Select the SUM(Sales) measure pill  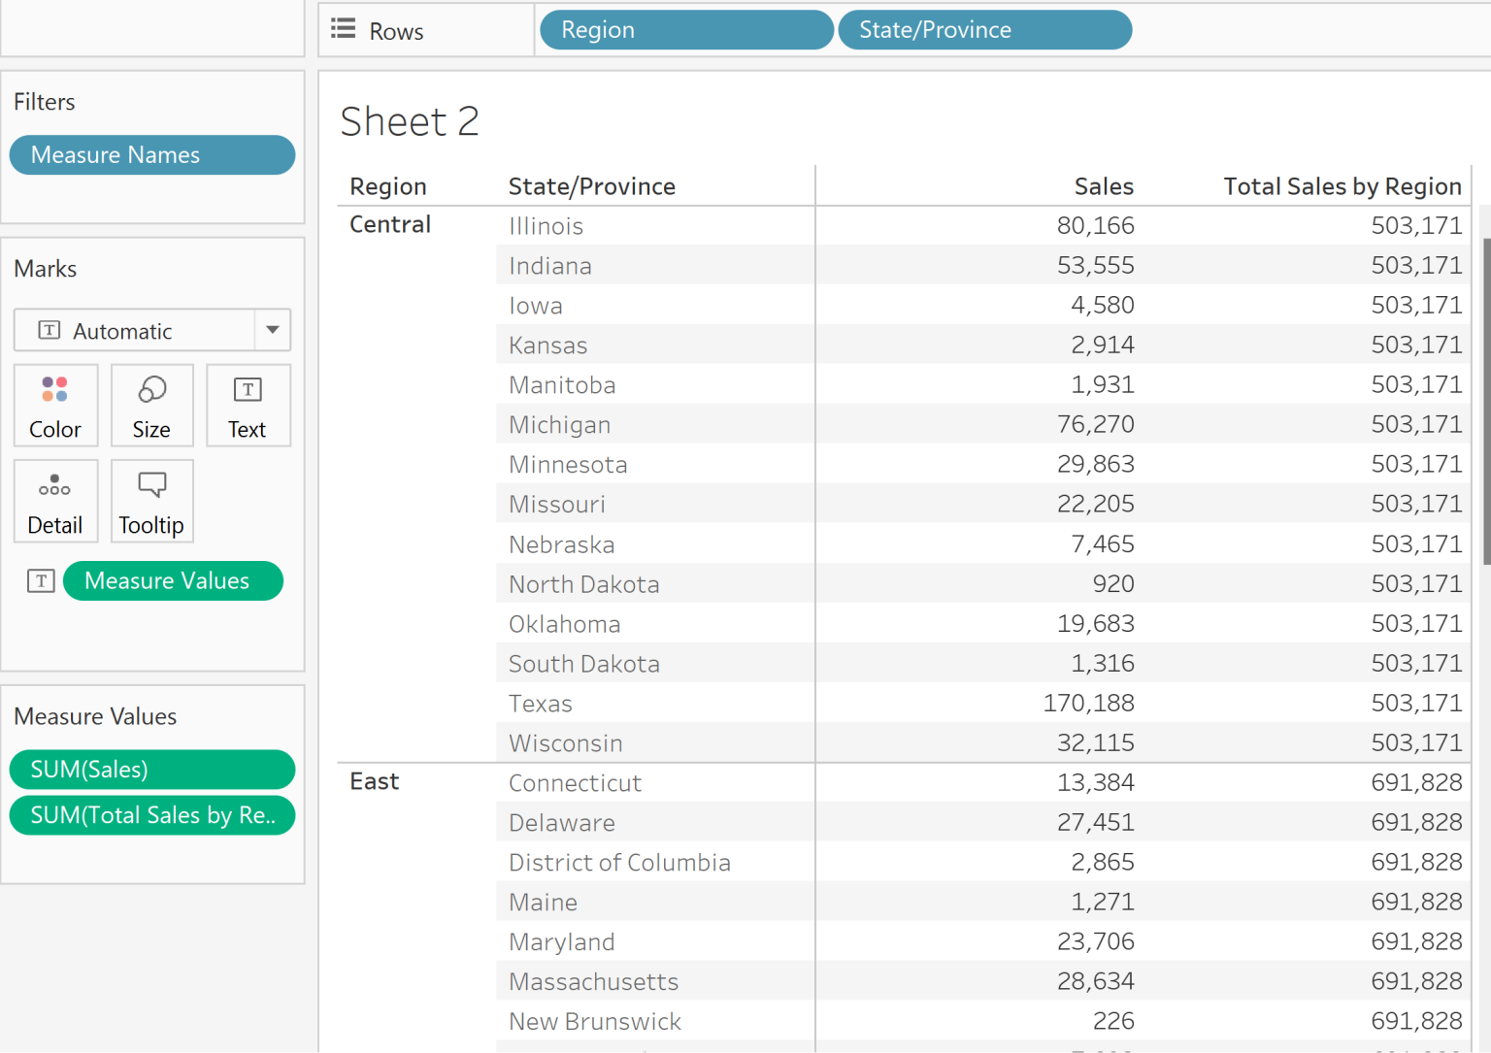pos(151,769)
